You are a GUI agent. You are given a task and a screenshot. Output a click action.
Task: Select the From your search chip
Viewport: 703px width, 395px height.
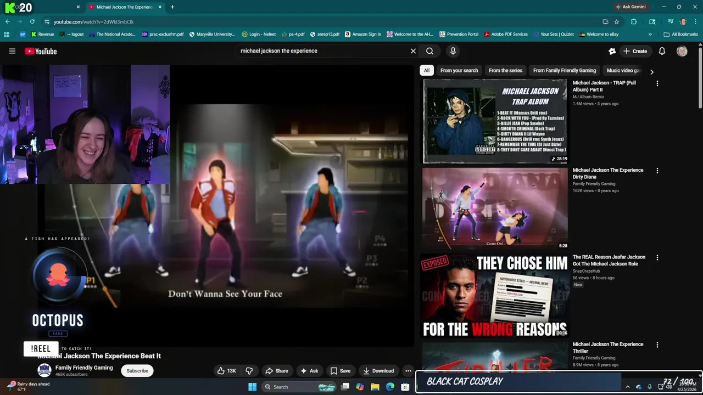click(459, 70)
